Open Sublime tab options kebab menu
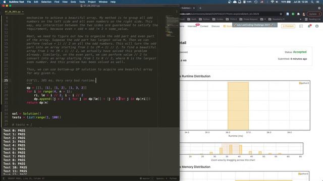 click(177, 12)
